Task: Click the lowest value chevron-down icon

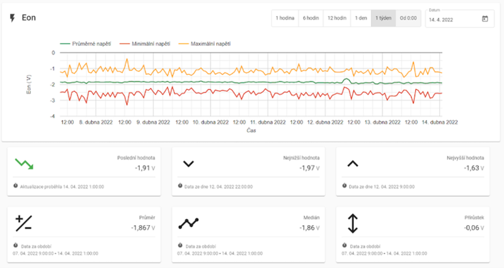Action: tap(188, 164)
